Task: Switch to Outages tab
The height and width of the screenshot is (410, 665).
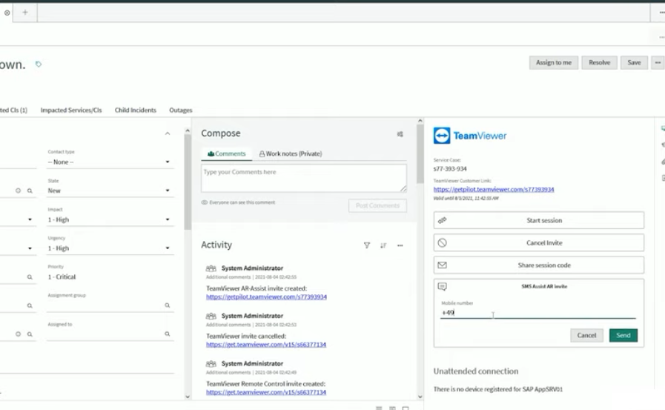Action: tap(181, 110)
